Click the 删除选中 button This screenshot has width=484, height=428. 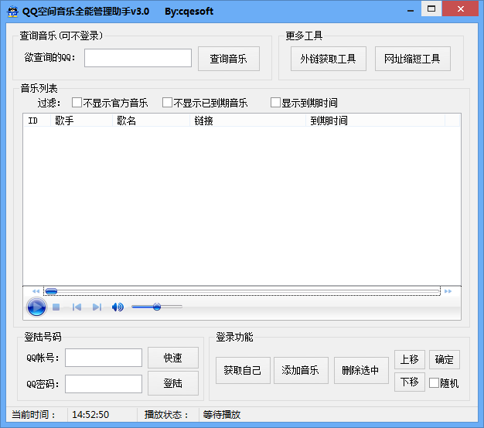(x=361, y=370)
